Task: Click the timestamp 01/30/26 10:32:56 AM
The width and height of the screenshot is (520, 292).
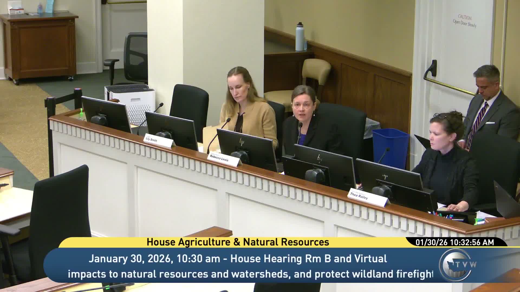Action: pos(454,242)
